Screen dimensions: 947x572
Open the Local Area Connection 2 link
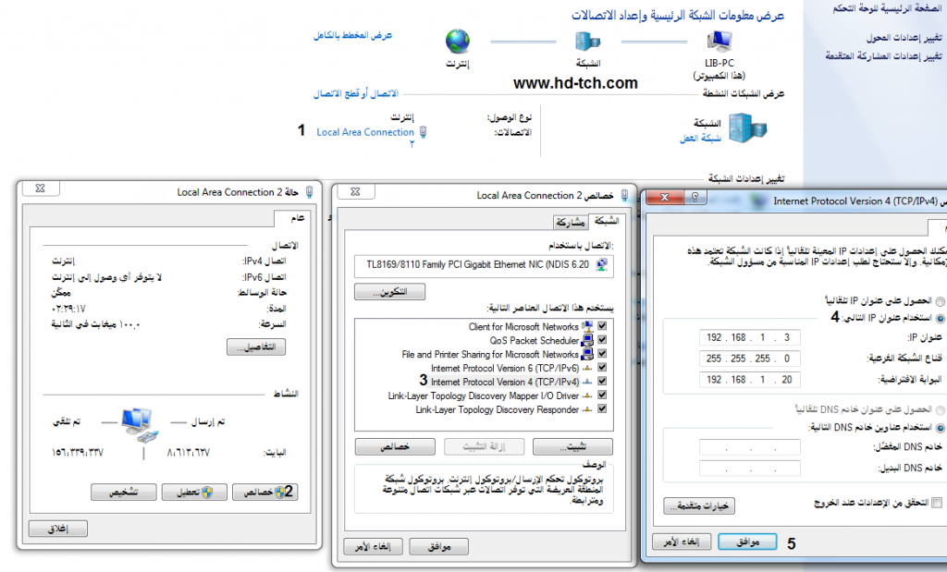pyautogui.click(x=365, y=132)
